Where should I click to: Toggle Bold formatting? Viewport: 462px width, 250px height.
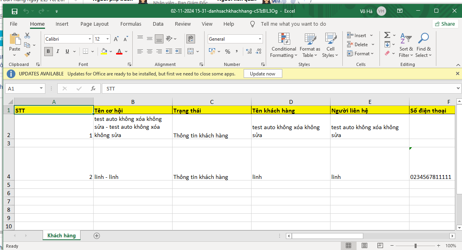pyautogui.click(x=48, y=51)
